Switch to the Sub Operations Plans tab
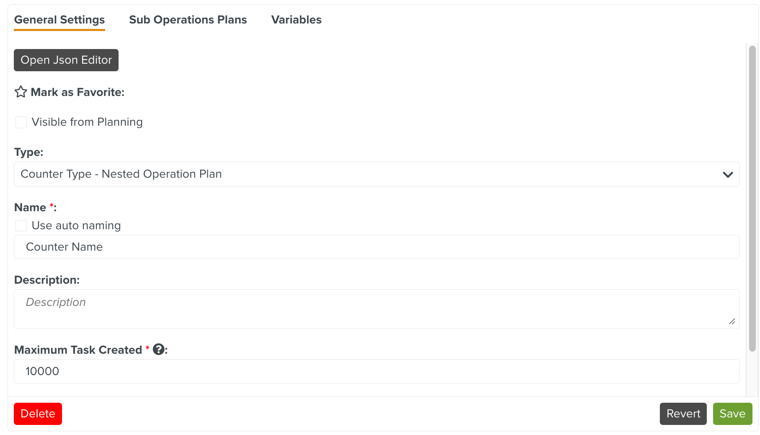Viewport: 760px width, 435px height. point(188,20)
